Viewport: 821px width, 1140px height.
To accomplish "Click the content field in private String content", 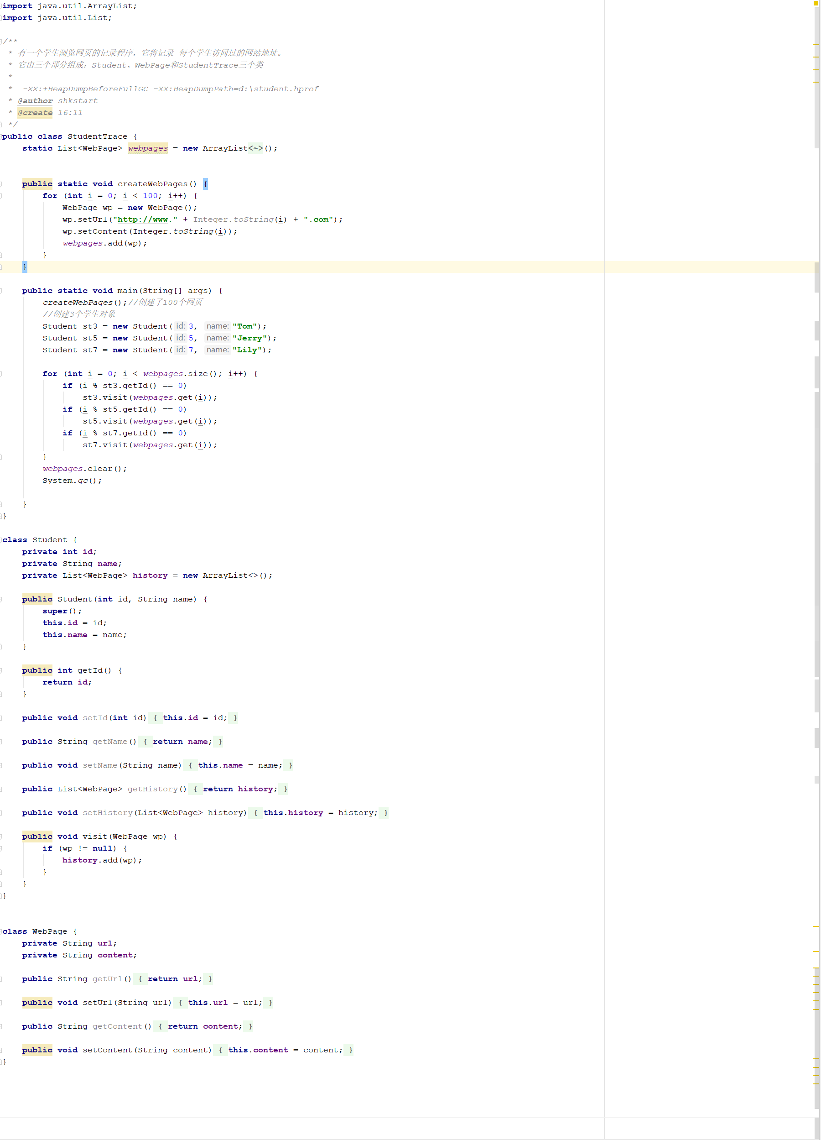I will tap(115, 955).
